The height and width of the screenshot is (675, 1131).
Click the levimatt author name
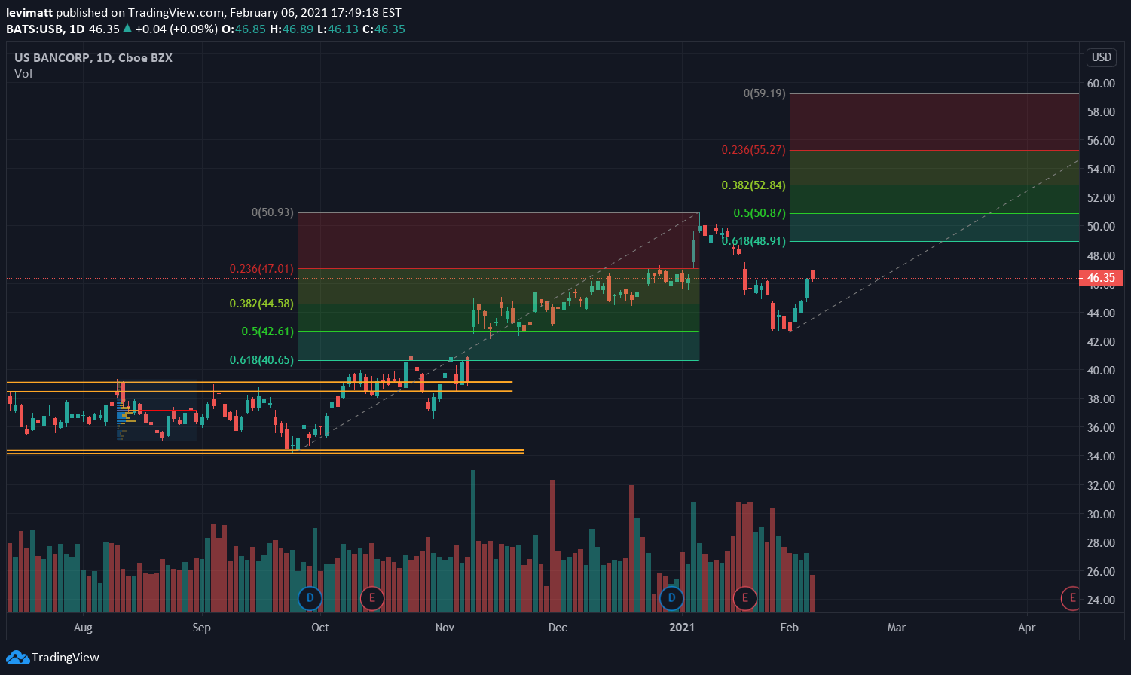click(29, 13)
